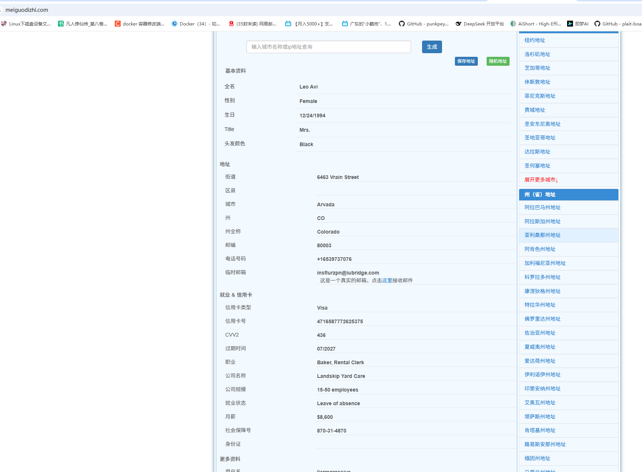Click the 这里 link to receive email
The height and width of the screenshot is (472, 642).
[387, 280]
